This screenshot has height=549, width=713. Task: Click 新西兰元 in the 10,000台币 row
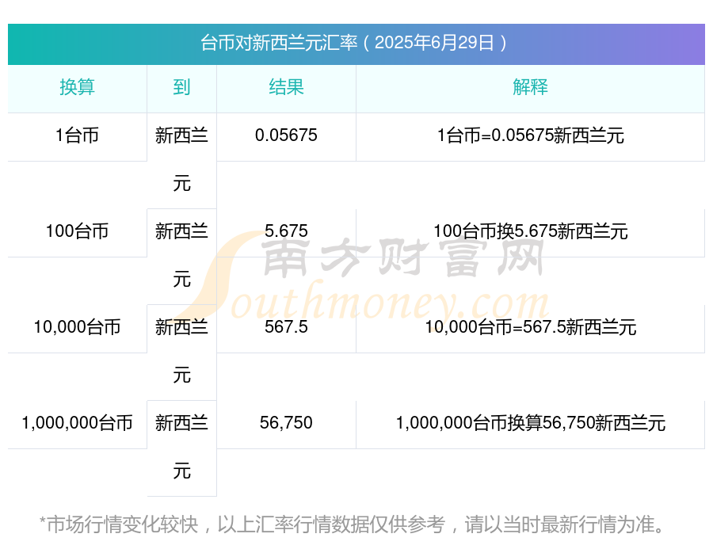pyautogui.click(x=181, y=351)
